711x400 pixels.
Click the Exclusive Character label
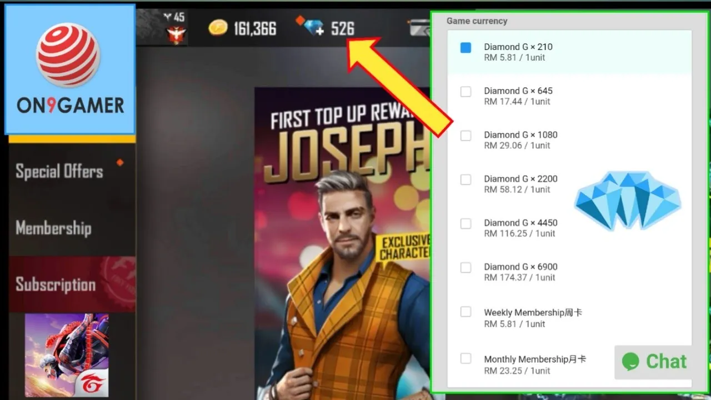(x=405, y=247)
